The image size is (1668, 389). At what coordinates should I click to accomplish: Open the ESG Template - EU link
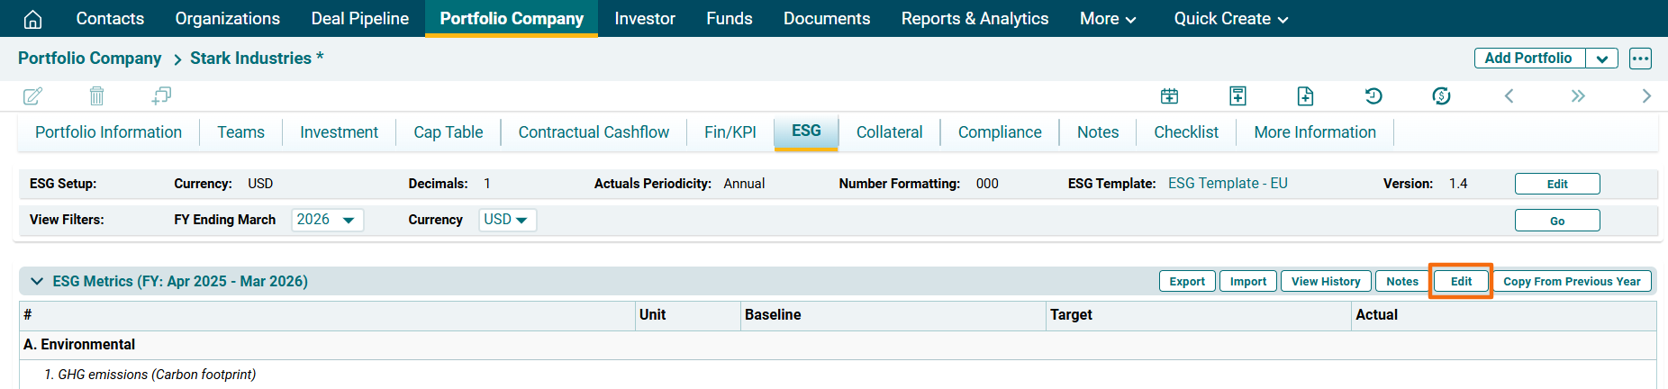click(1228, 184)
